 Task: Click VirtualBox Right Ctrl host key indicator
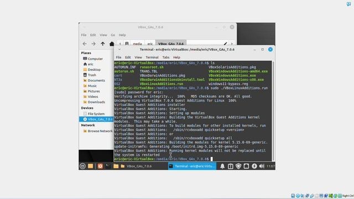coord(348,196)
